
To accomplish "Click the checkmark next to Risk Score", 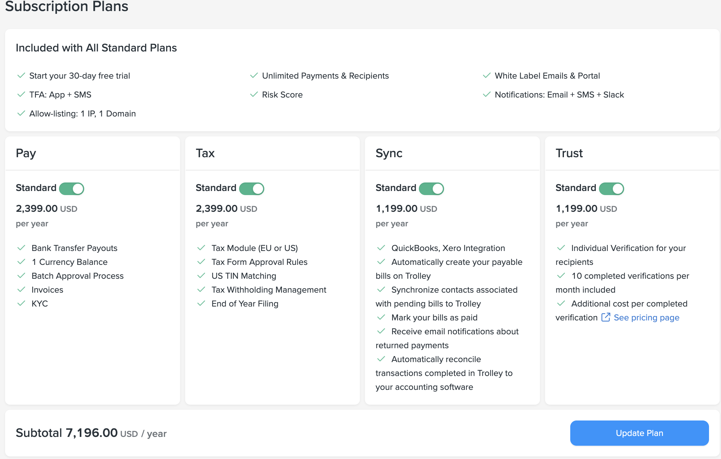I will click(x=254, y=94).
